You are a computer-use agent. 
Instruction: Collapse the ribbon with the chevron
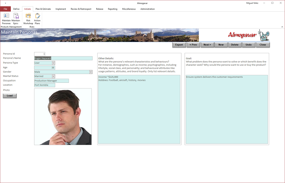(x=282, y=27)
